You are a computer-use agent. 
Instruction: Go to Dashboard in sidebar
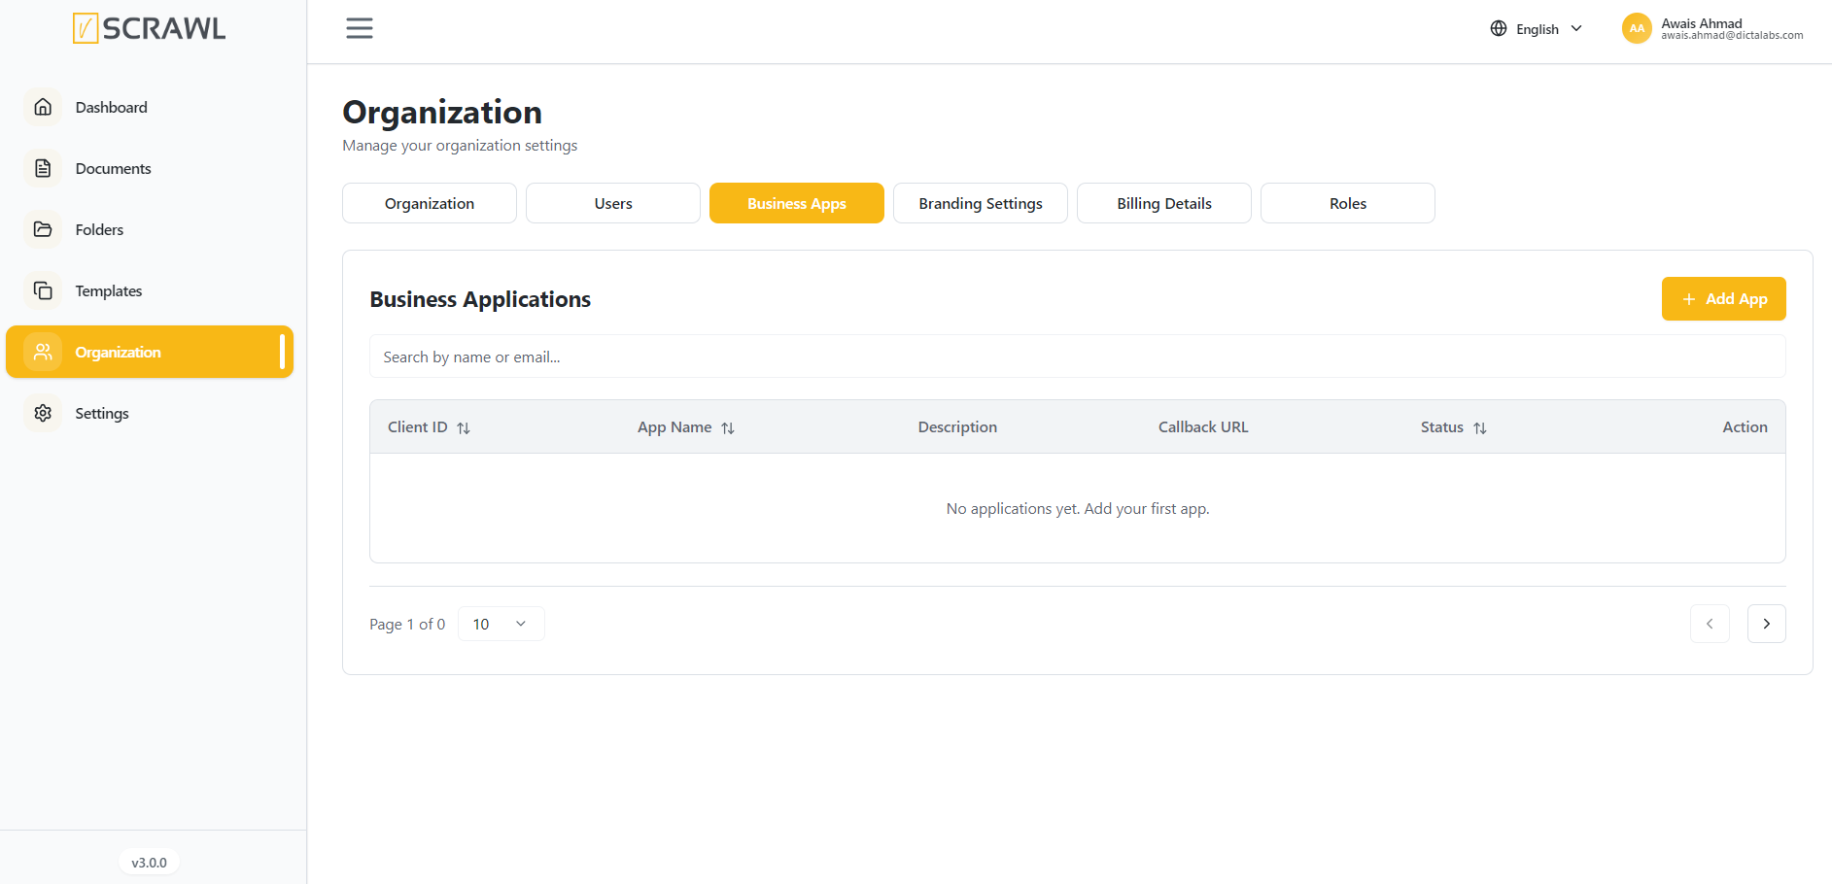coord(150,107)
